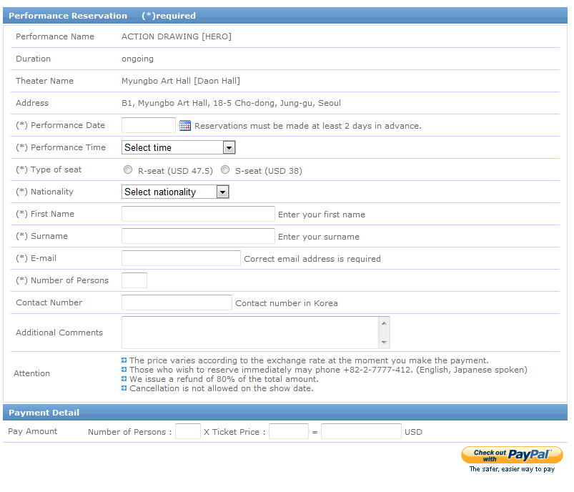This screenshot has width=574, height=492.
Task: Click the address text B1, Myungbo Art Hall
Action: [231, 103]
